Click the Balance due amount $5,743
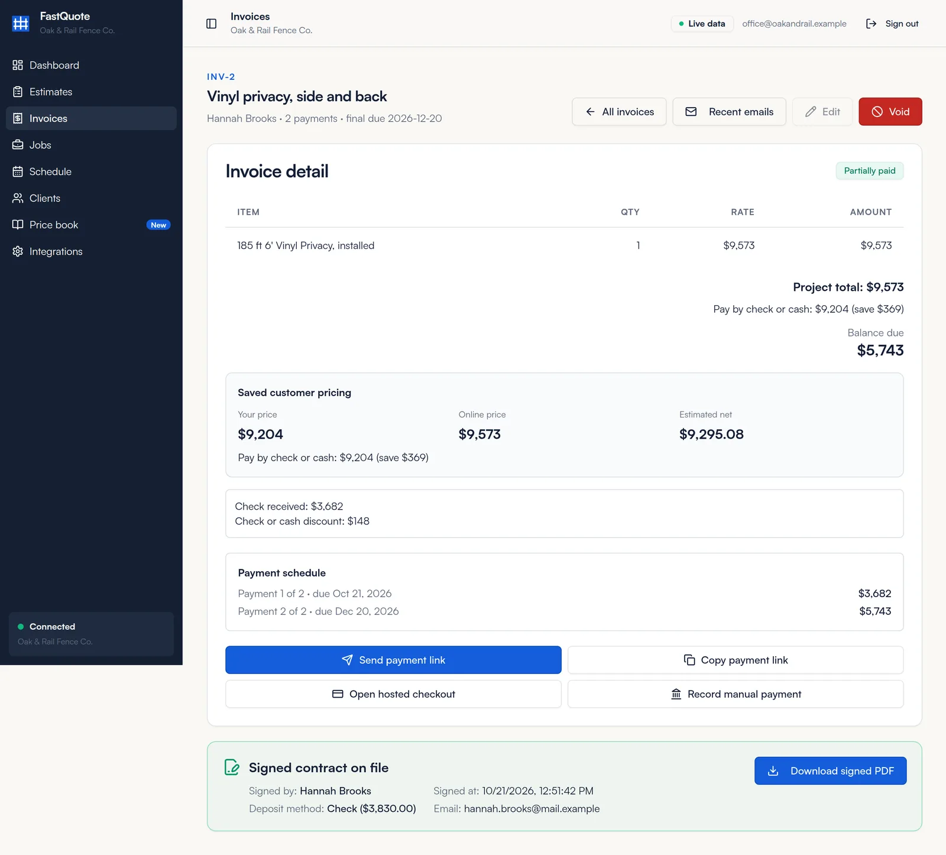946x855 pixels. coord(880,350)
